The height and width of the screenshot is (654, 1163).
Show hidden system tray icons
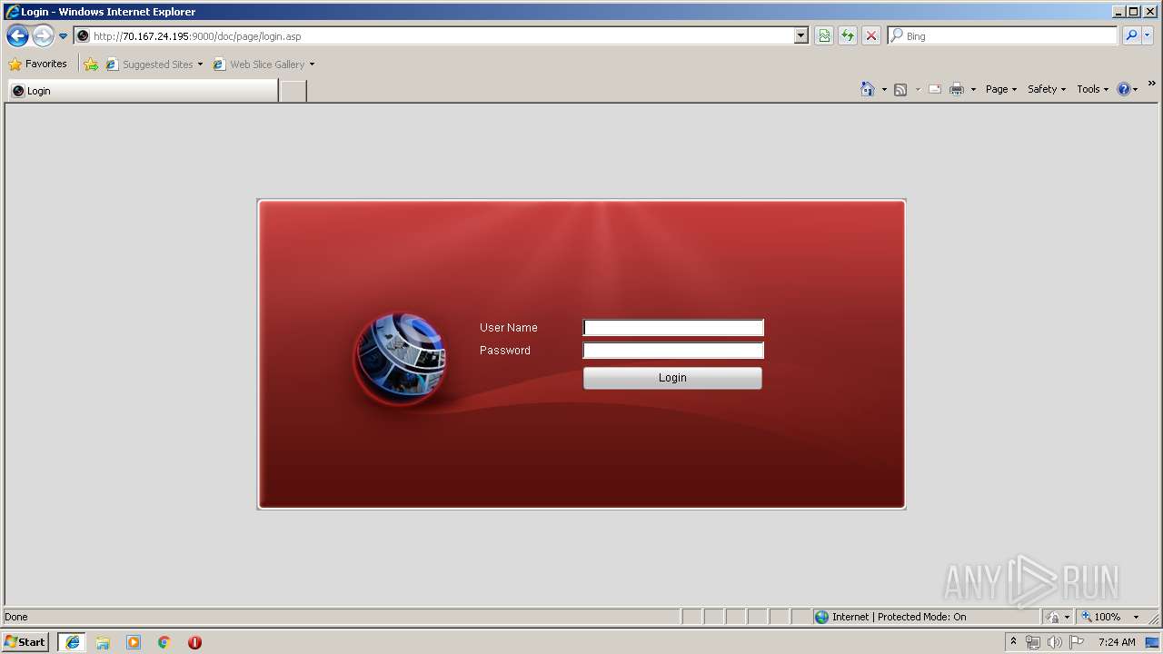coord(1013,642)
